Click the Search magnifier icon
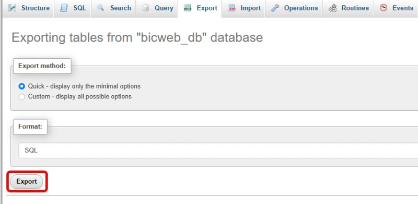 100,8
